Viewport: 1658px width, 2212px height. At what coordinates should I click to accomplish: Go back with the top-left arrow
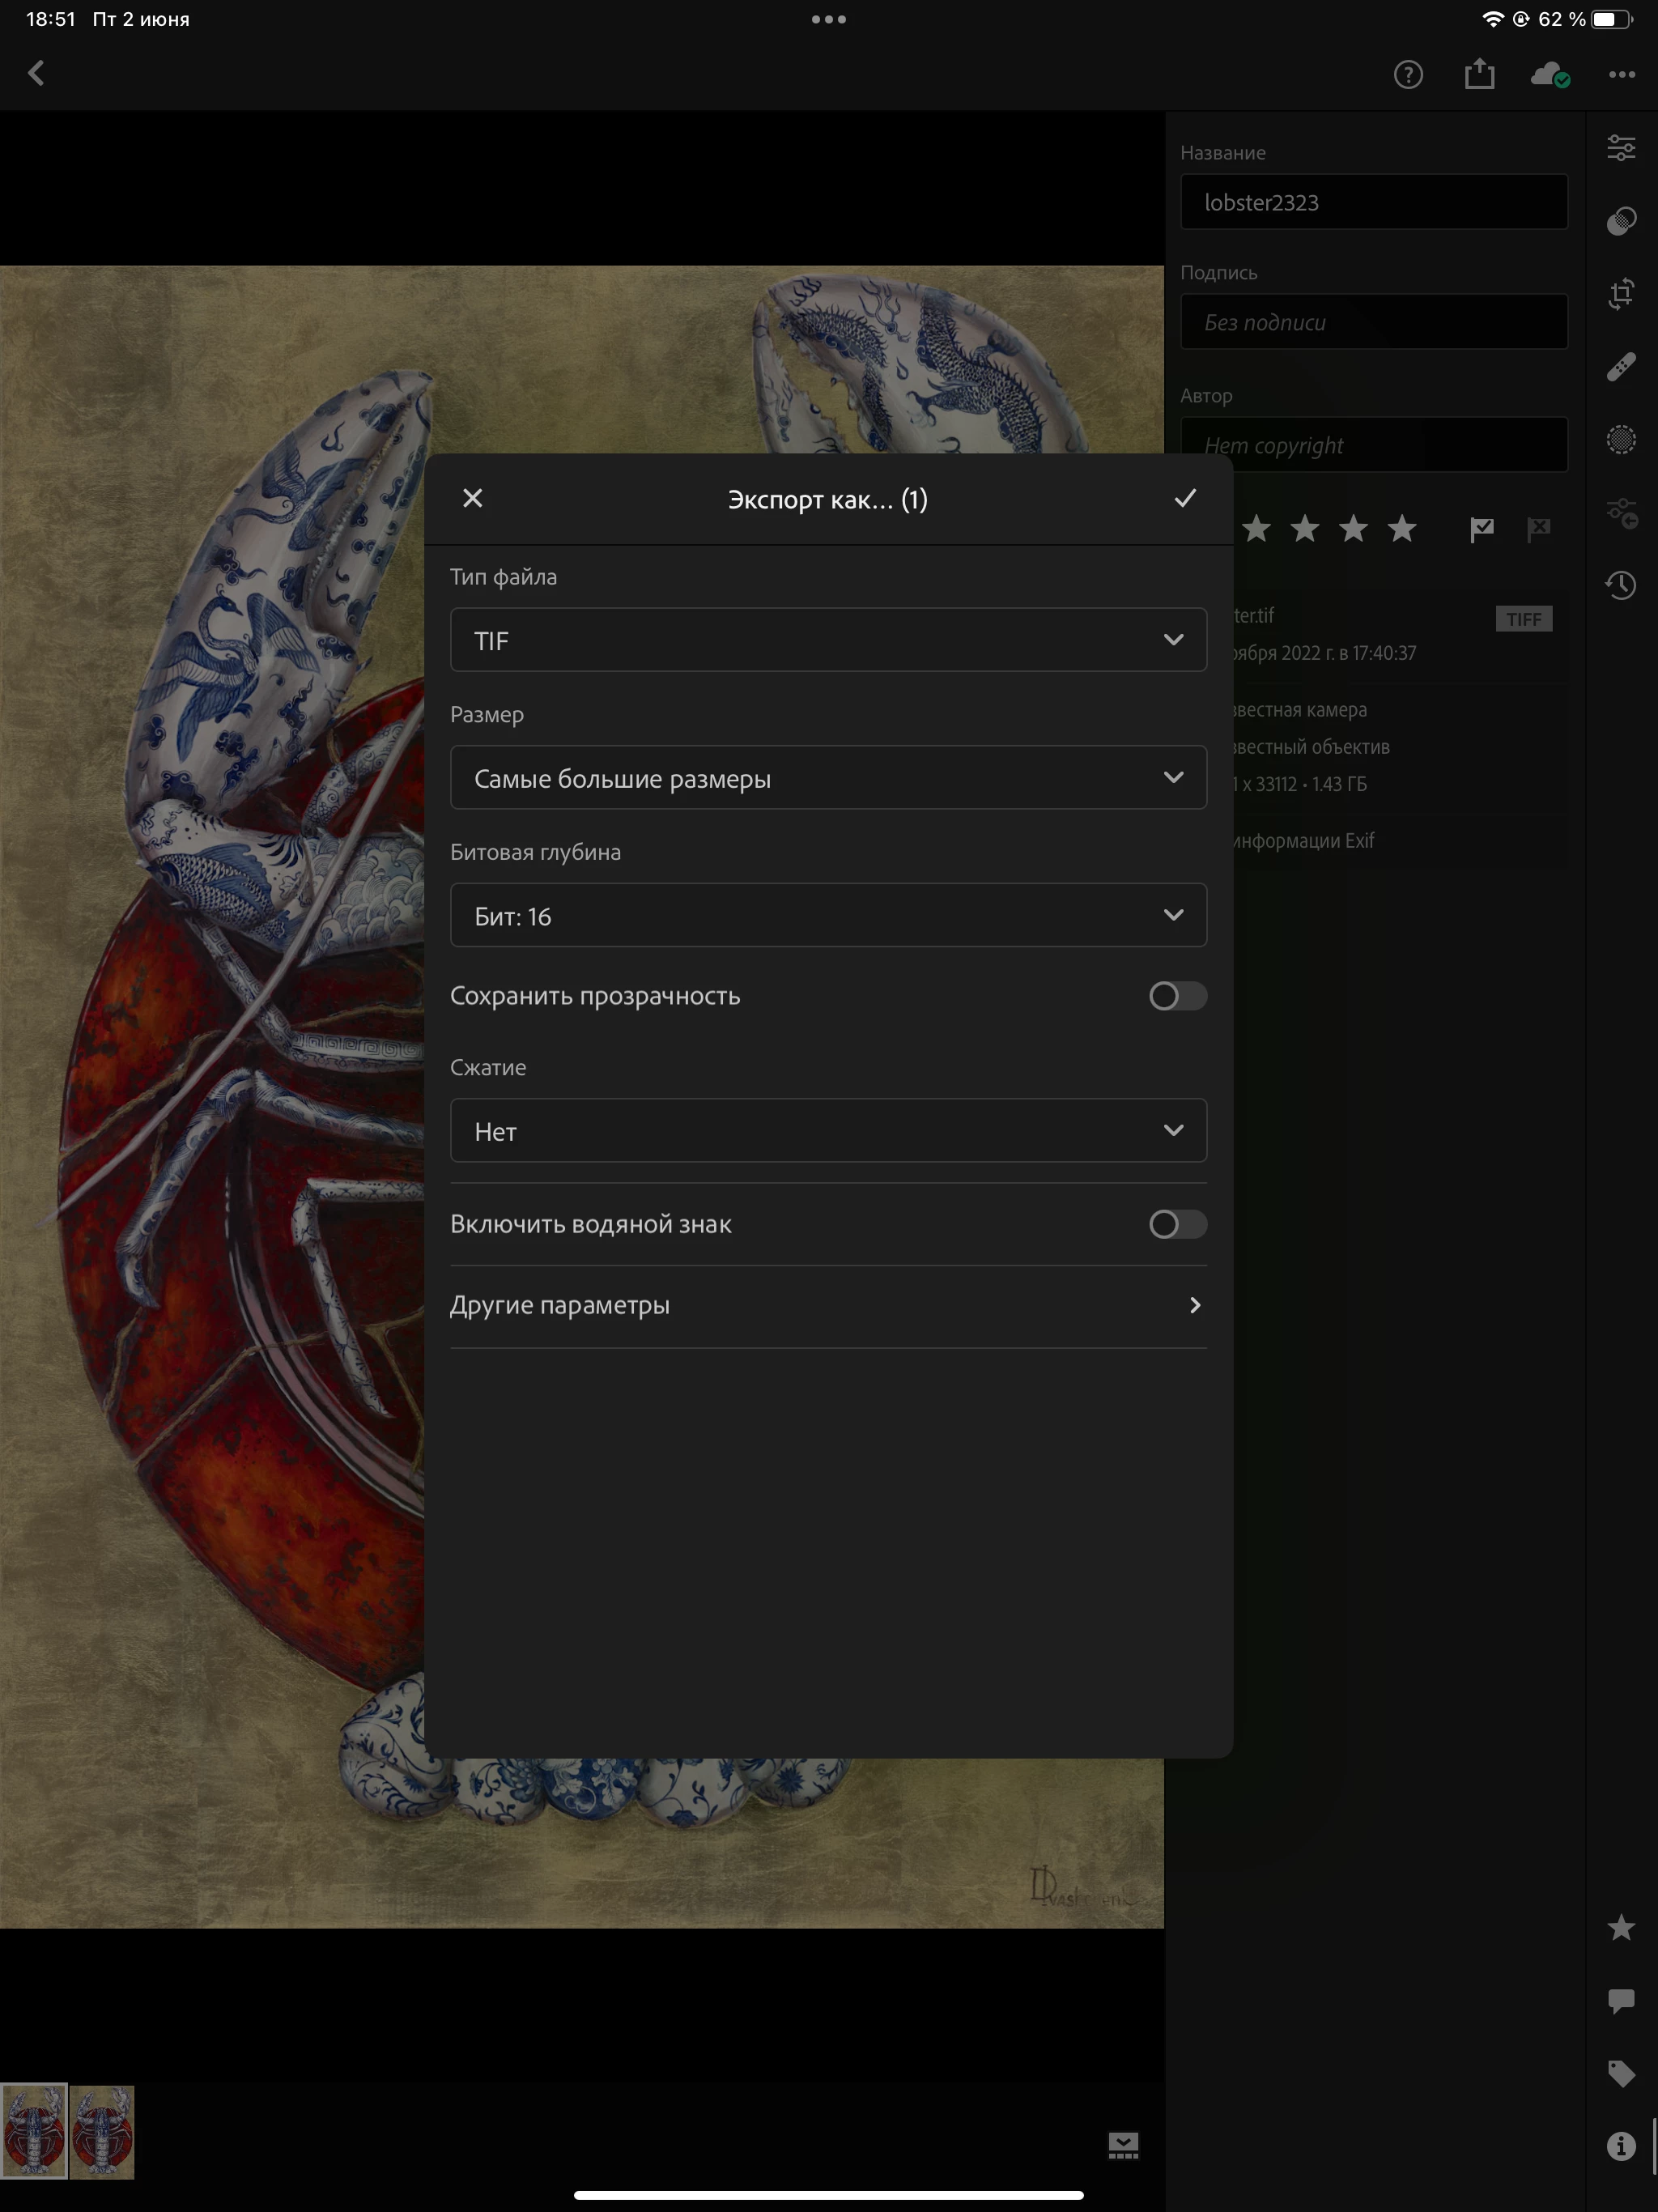[36, 73]
